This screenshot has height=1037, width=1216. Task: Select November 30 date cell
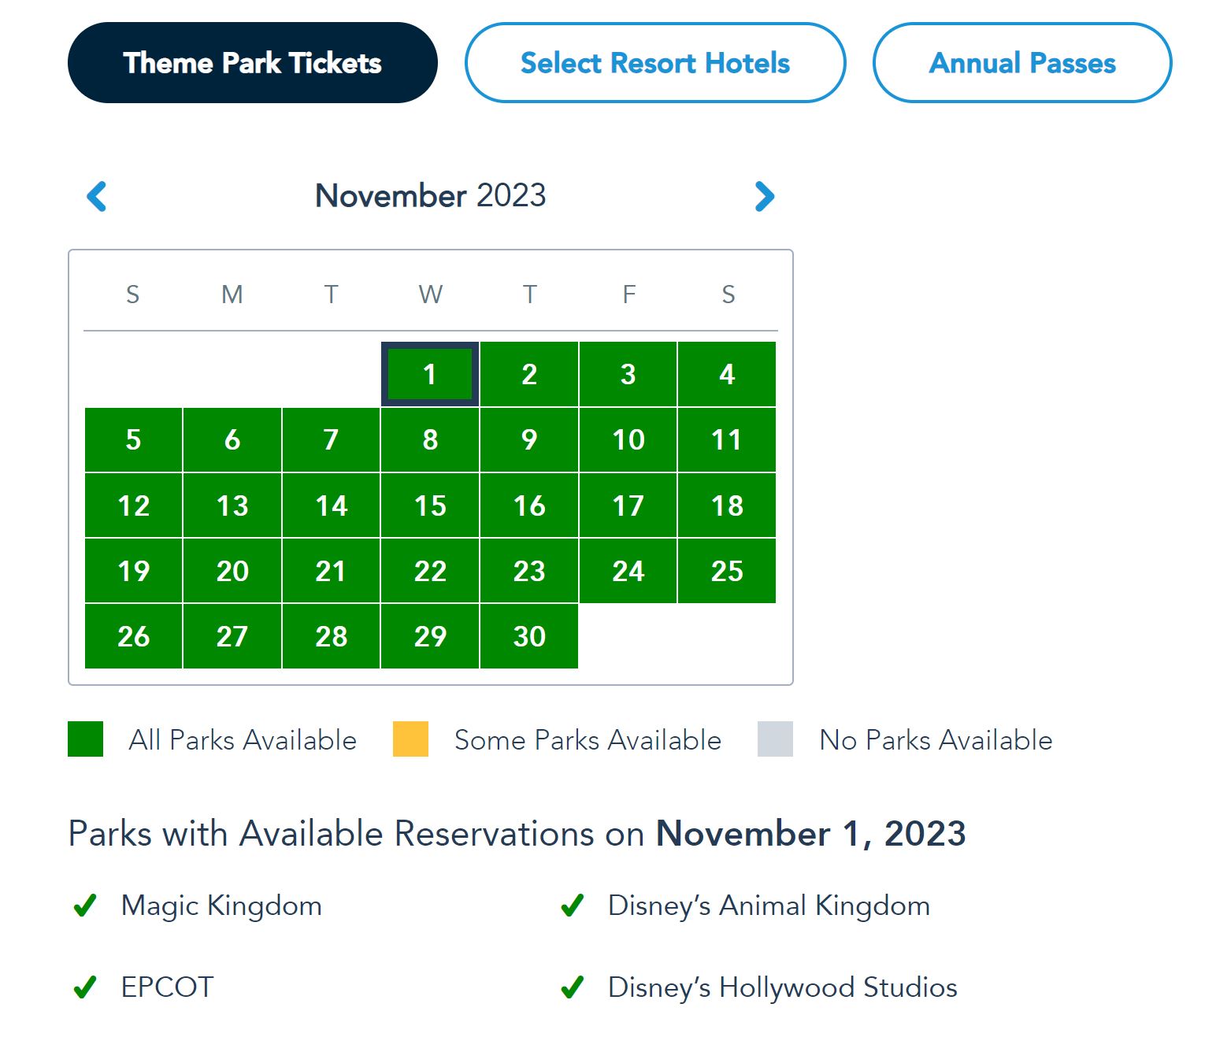click(x=529, y=636)
